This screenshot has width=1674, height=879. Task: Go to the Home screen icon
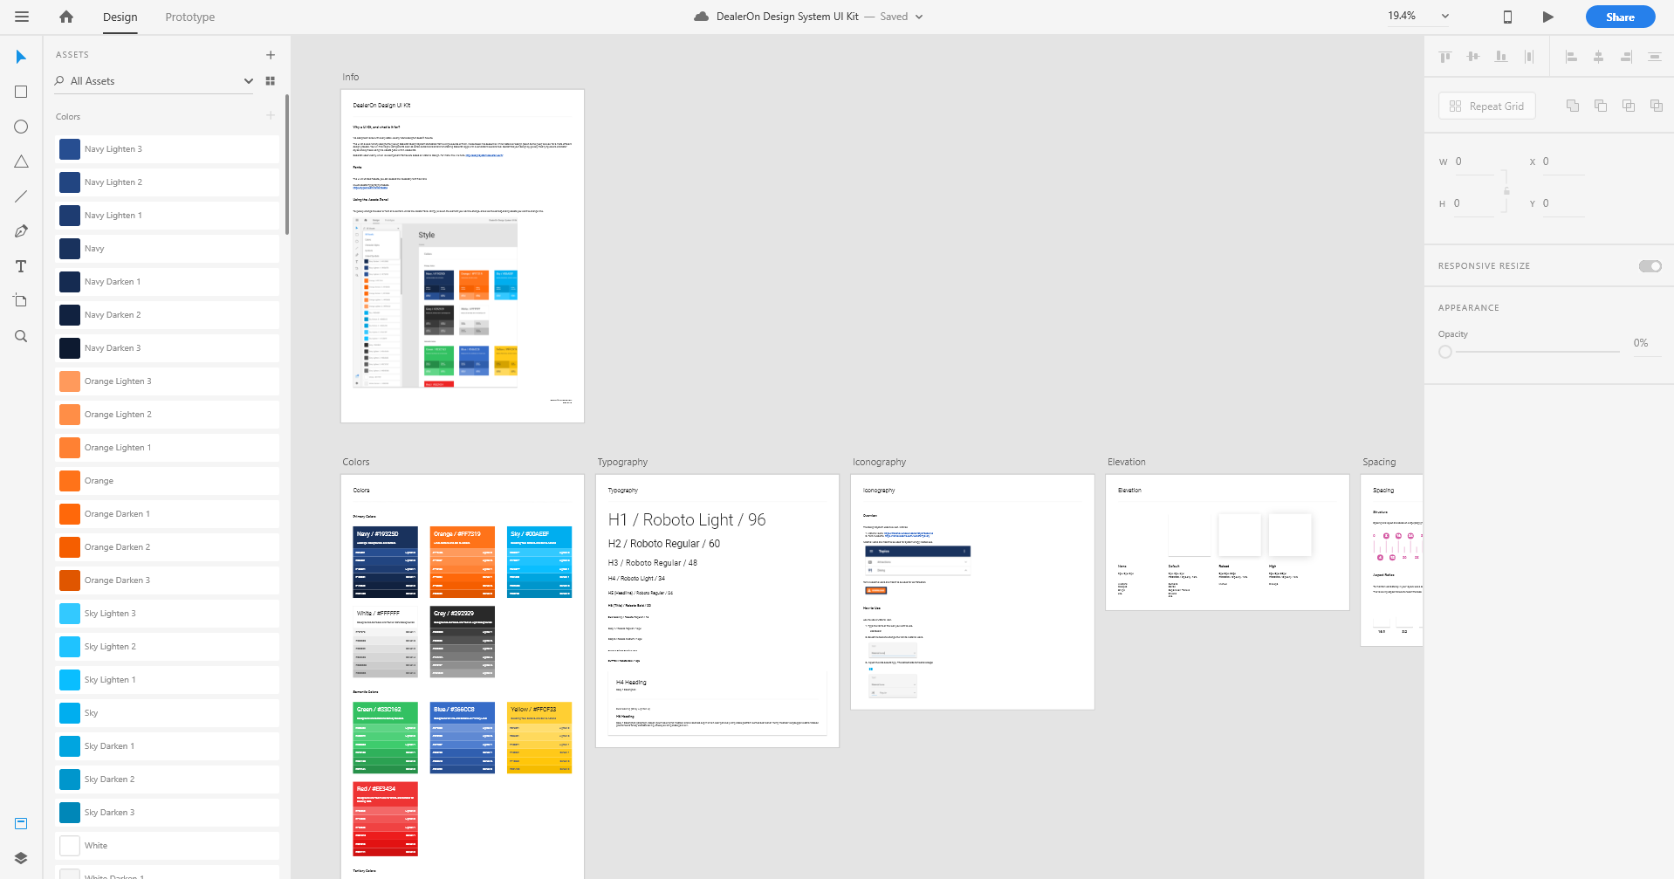pos(66,17)
